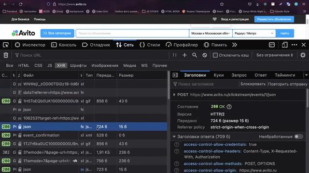This screenshot has height=173, width=309.
Task: Click the Avito search input field
Action: point(132,33)
